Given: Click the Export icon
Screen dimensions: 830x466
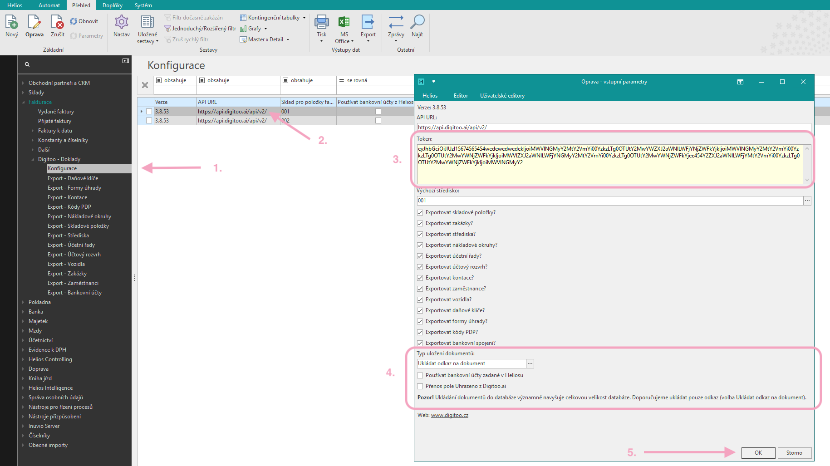Looking at the screenshot, I should tap(368, 22).
